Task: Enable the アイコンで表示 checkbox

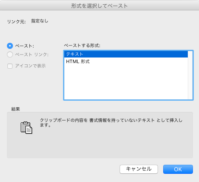Action: [x=10, y=66]
